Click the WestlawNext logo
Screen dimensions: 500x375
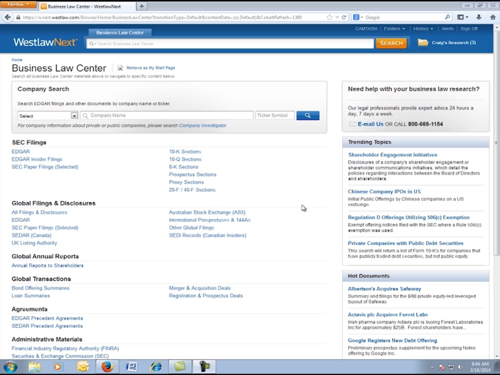tap(45, 42)
